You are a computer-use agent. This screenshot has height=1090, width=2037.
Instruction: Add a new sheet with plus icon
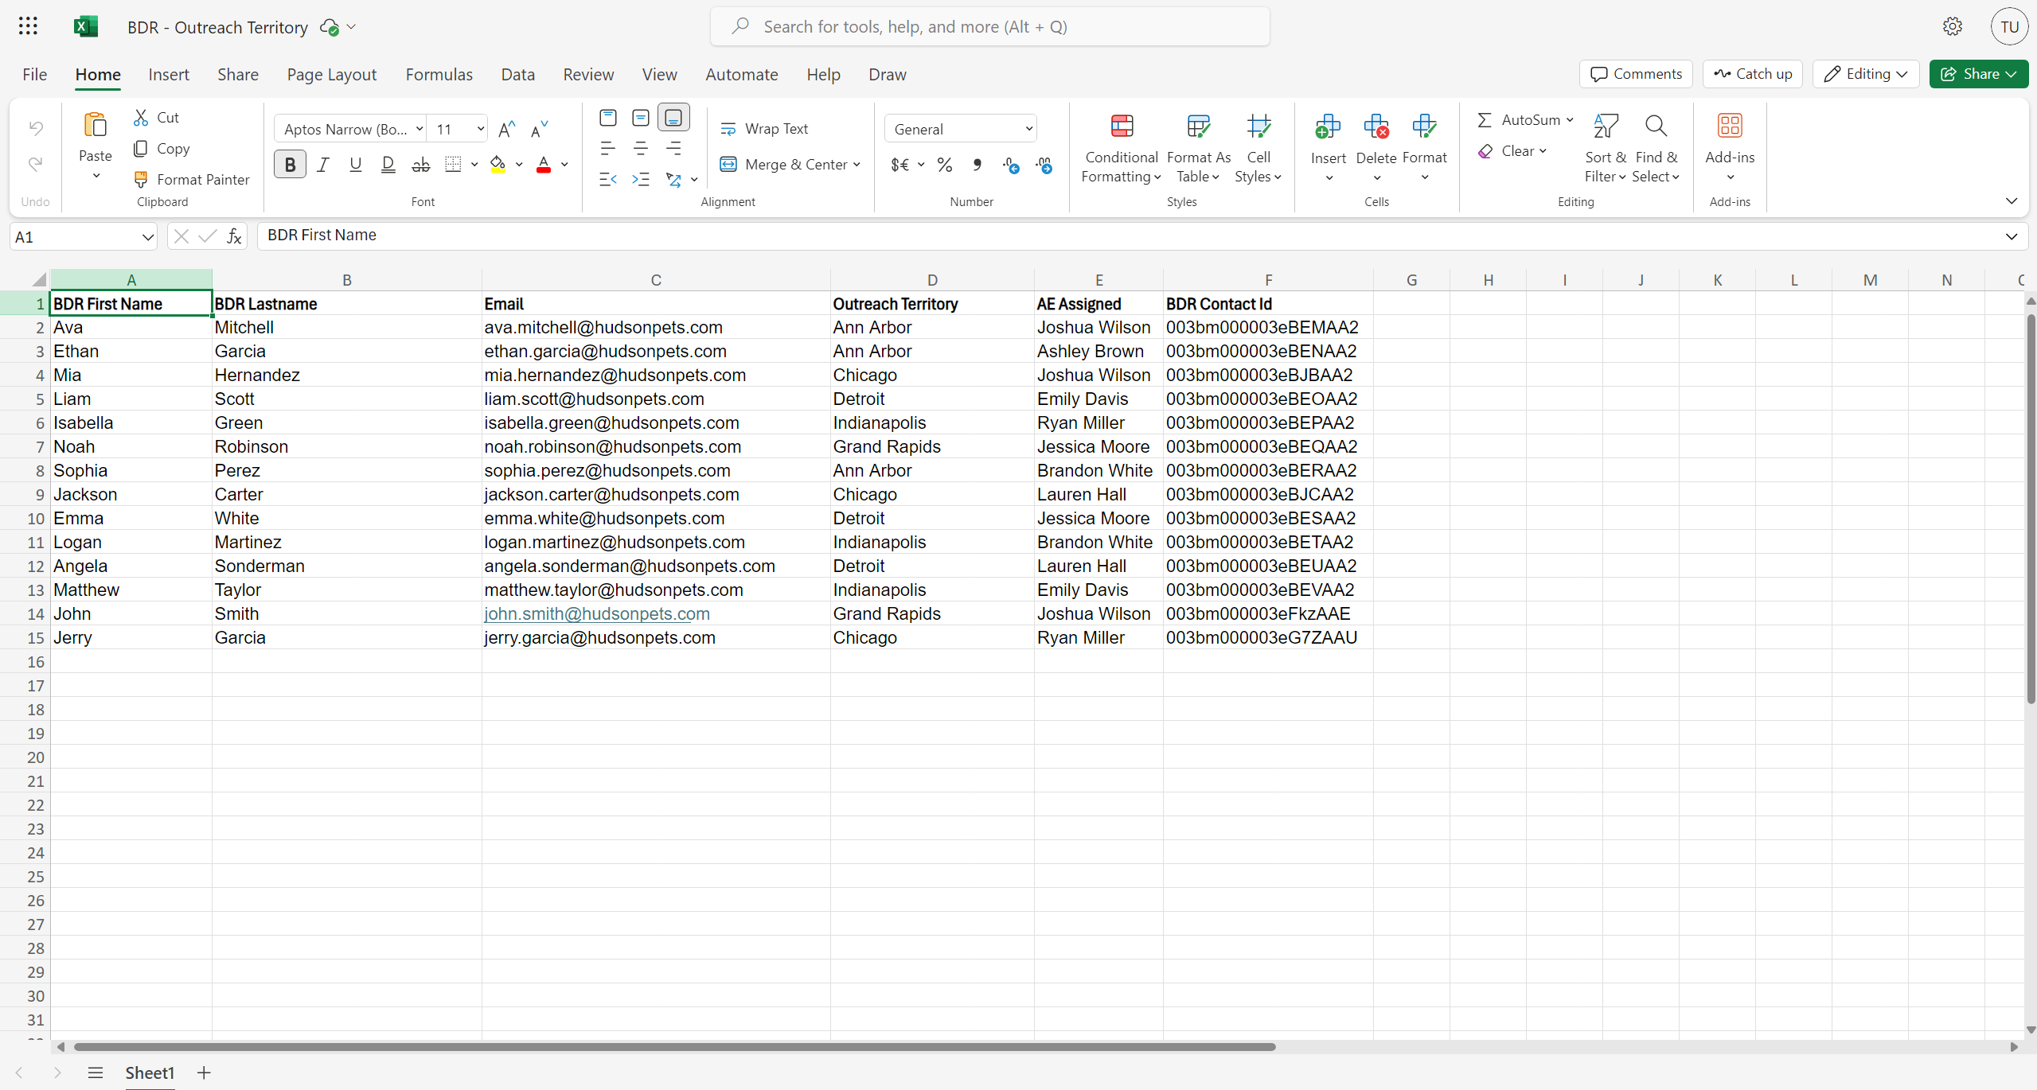point(204,1072)
